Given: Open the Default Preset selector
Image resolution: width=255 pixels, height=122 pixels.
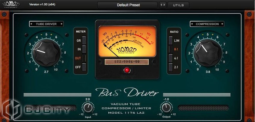Looking at the screenshot, I should pos(127,5).
